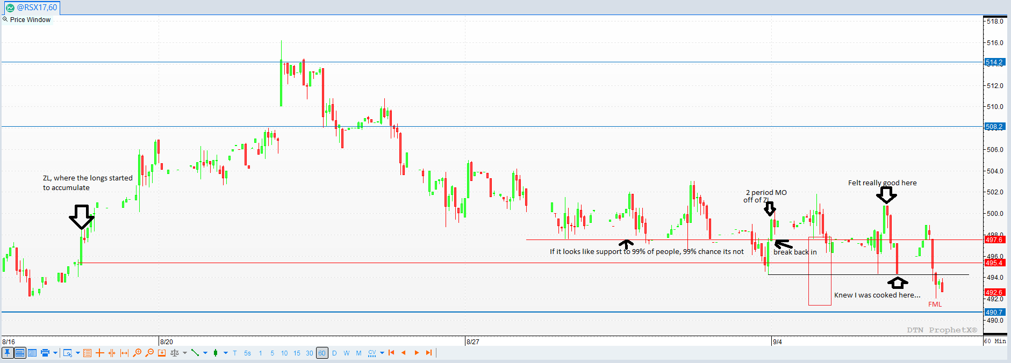Image resolution: width=1011 pixels, height=363 pixels.
Task: Select the 'Knew I was cooked here...' annotation
Action: (x=877, y=295)
